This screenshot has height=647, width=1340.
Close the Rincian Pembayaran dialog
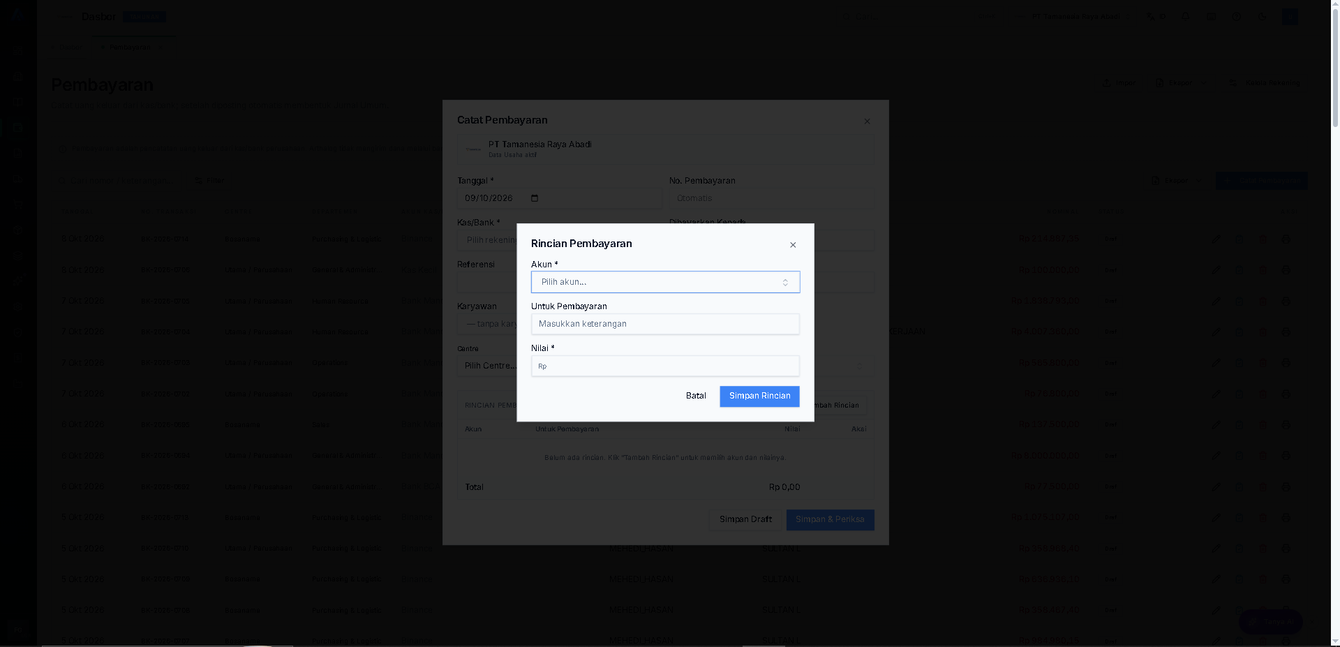click(x=793, y=245)
